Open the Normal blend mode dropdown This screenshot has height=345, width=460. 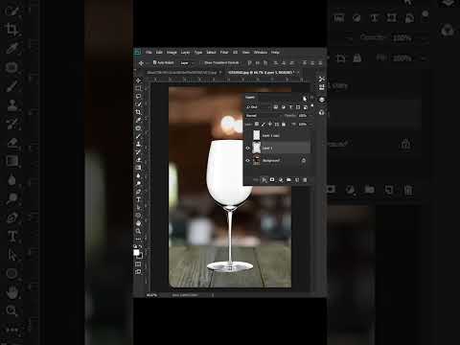coord(264,116)
